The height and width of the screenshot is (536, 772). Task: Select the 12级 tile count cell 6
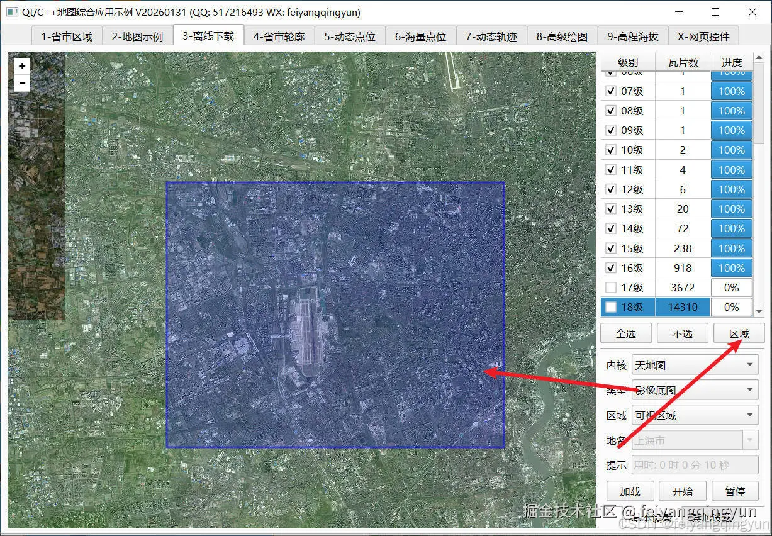click(x=683, y=189)
